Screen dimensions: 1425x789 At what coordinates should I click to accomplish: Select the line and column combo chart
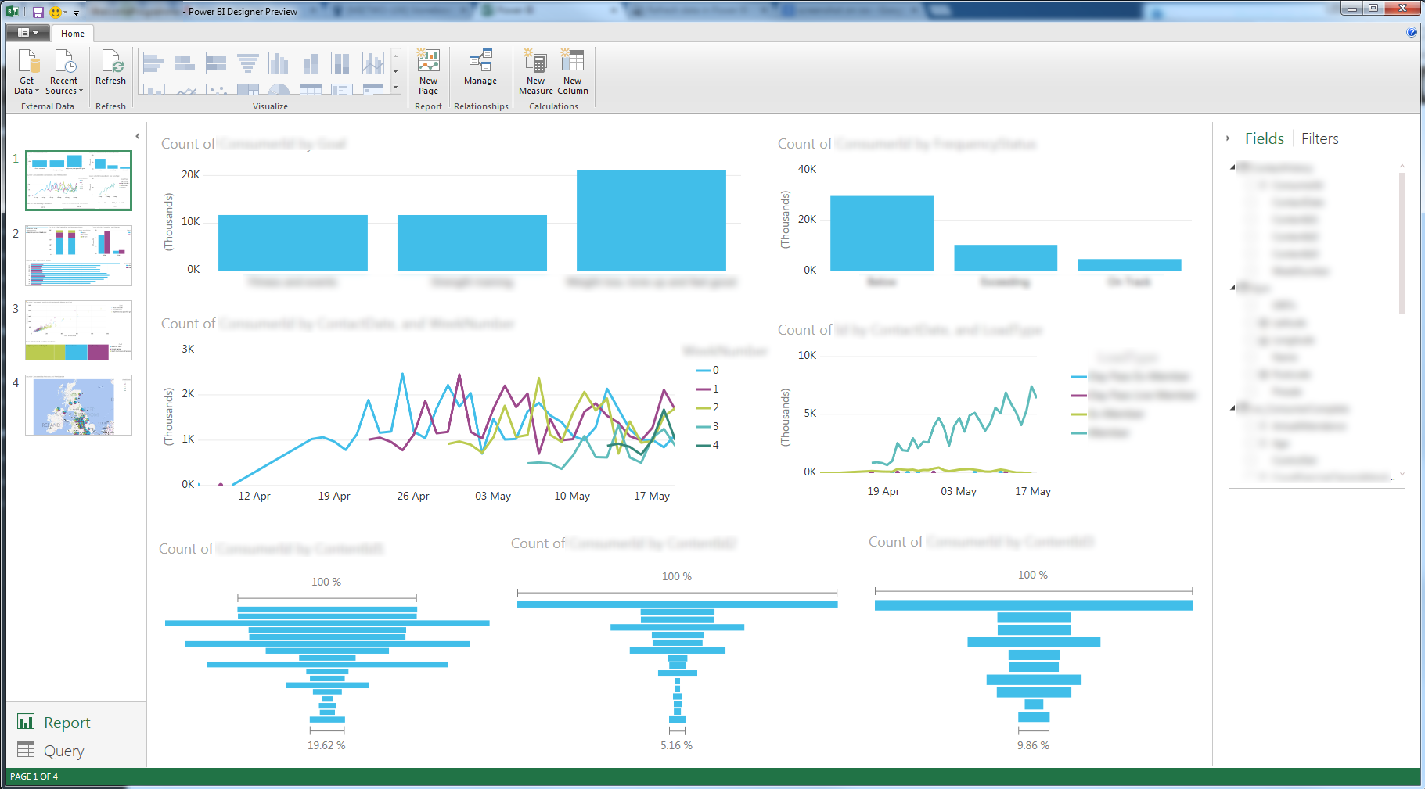click(x=373, y=63)
